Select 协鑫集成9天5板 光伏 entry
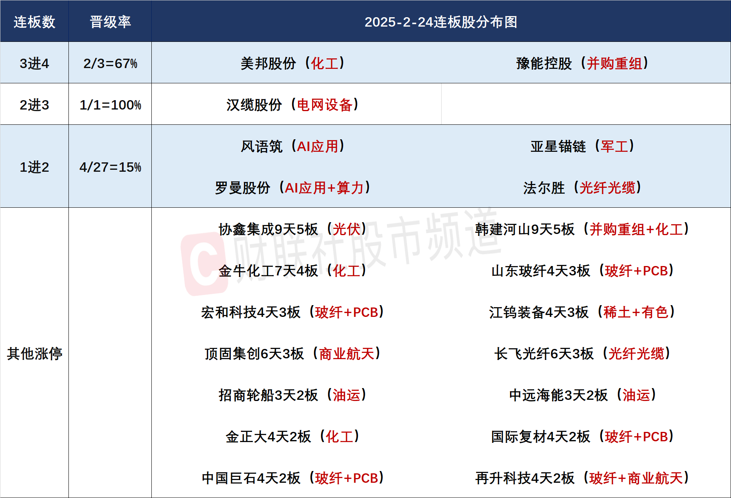Viewport: 731px width, 498px height. pyautogui.click(x=292, y=229)
